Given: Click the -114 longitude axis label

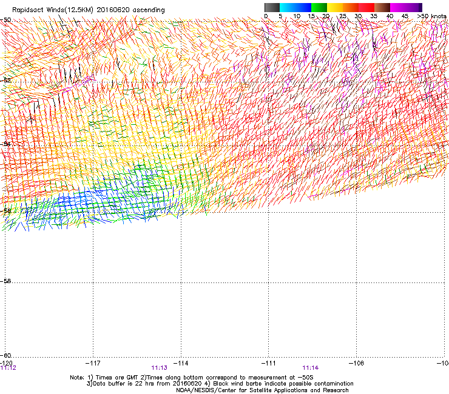Looking at the screenshot, I should pos(181,363).
